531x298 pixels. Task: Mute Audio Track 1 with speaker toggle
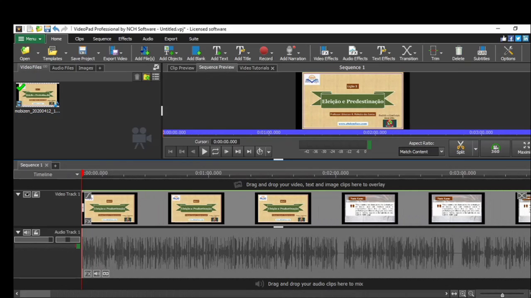click(x=27, y=232)
